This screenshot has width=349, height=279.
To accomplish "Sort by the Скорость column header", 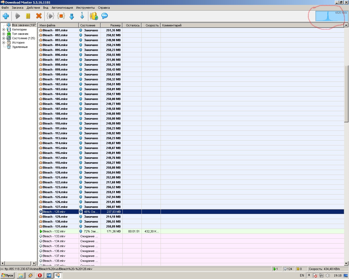I will (x=151, y=25).
